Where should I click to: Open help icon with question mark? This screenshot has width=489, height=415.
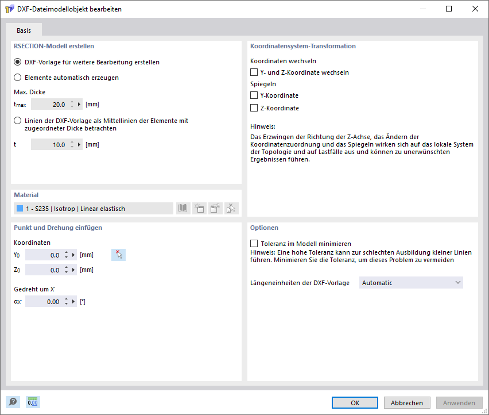13,402
